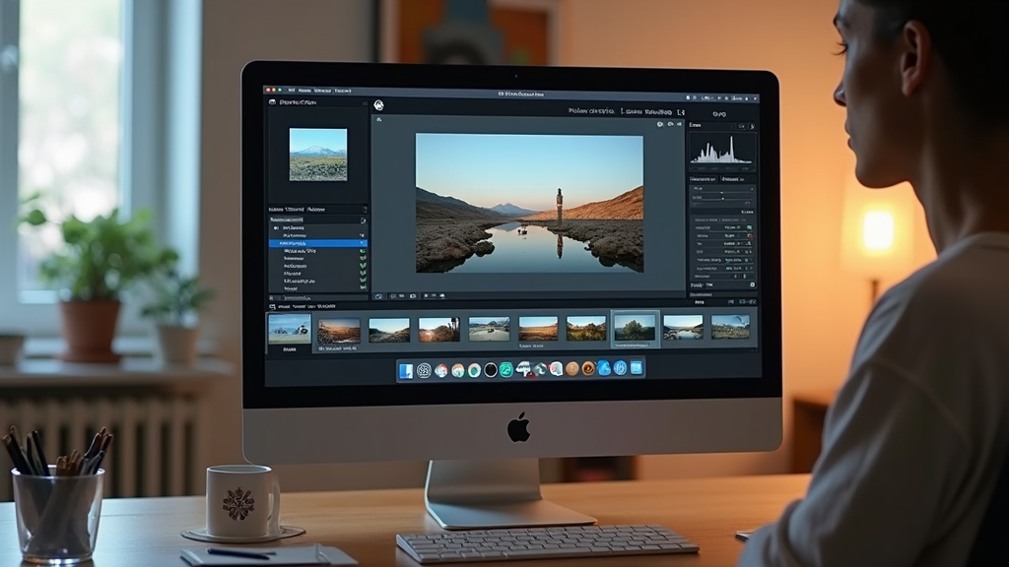Click the green swatch in the right adjustments panel
This screenshot has width=1009, height=567.
pyautogui.click(x=749, y=227)
